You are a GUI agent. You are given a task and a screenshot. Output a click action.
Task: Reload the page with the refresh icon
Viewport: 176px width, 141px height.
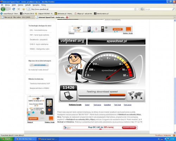pos(14,9)
